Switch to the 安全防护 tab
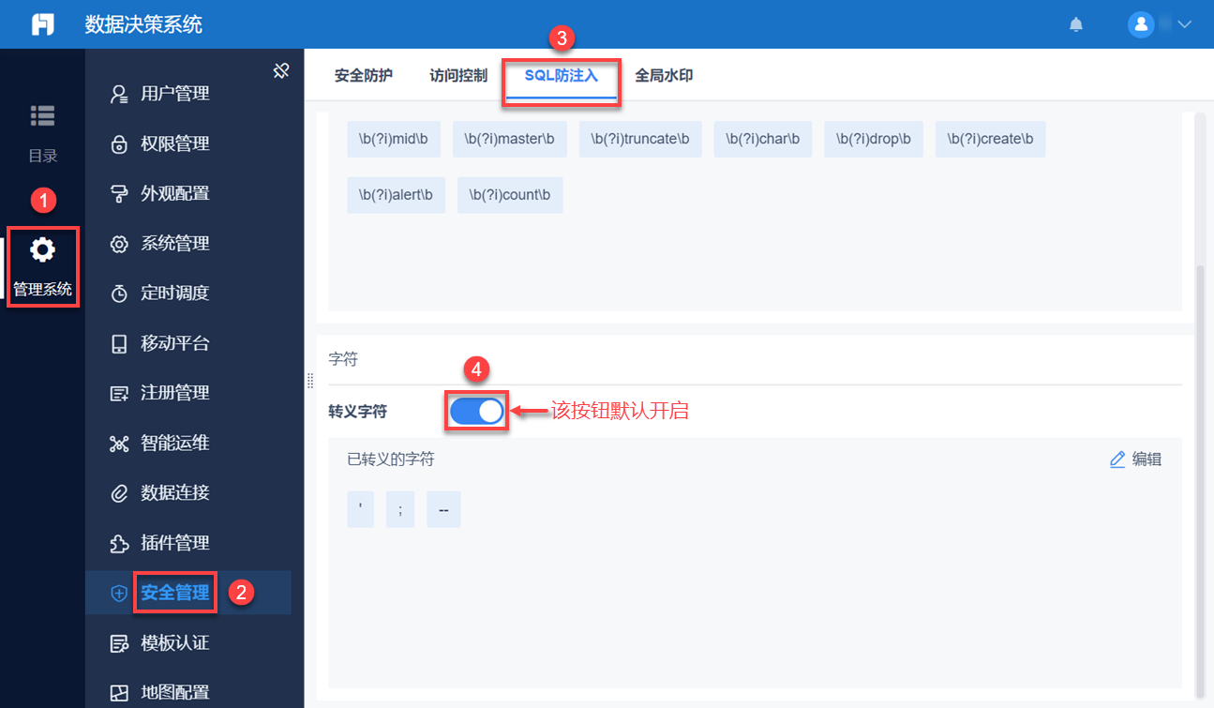 point(364,76)
